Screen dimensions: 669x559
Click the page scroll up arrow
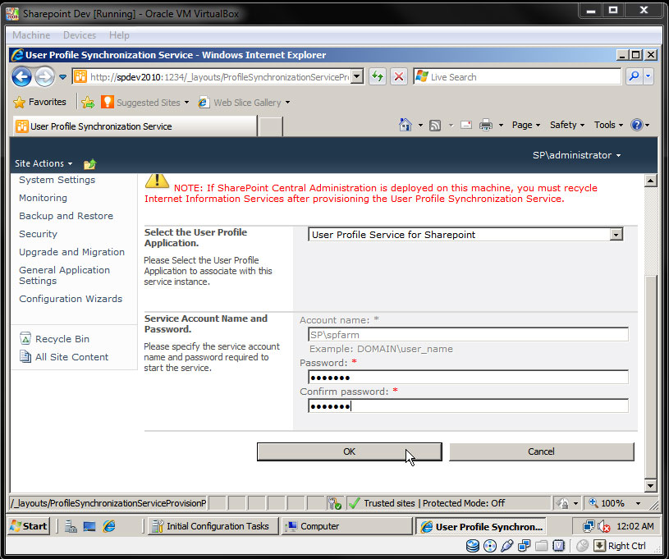[650, 181]
